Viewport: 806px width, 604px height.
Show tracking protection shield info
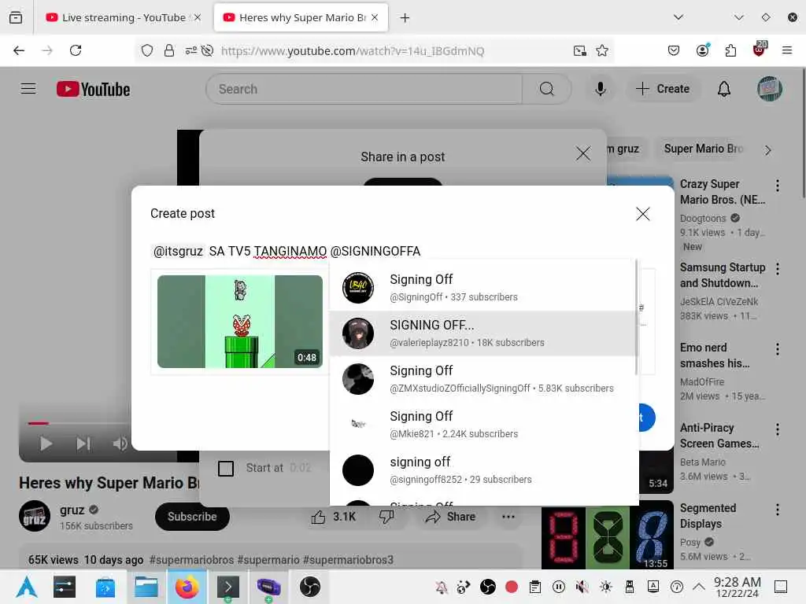[147, 50]
